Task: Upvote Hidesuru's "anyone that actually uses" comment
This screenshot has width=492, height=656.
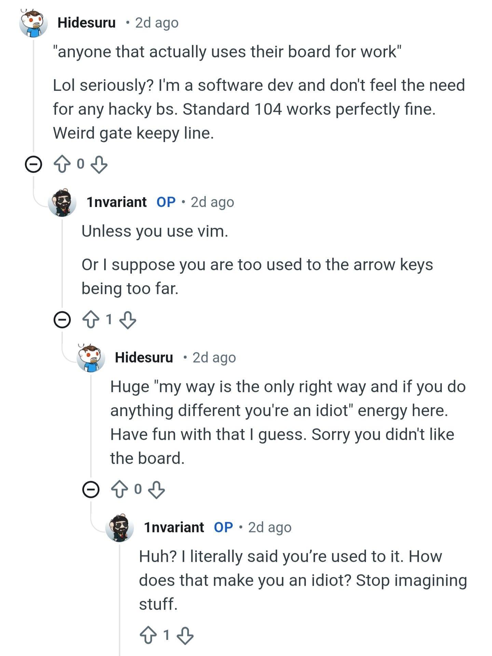Action: tap(62, 164)
